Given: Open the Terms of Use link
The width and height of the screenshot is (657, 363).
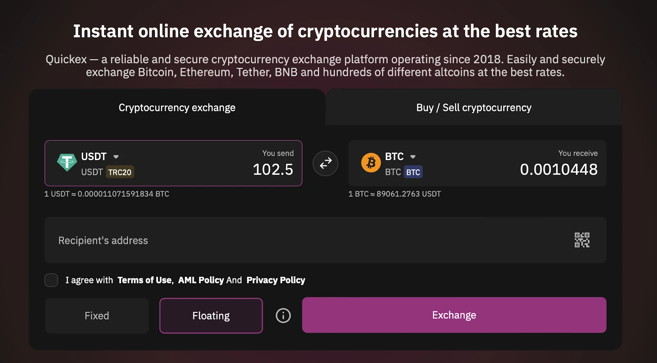Looking at the screenshot, I should [144, 280].
